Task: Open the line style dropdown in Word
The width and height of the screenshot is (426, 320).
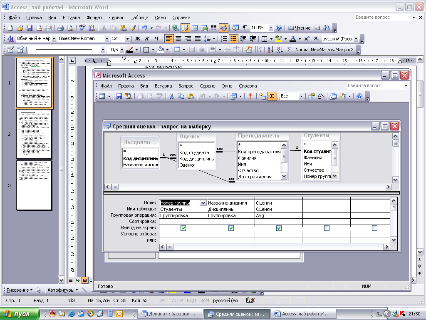Action: point(103,50)
